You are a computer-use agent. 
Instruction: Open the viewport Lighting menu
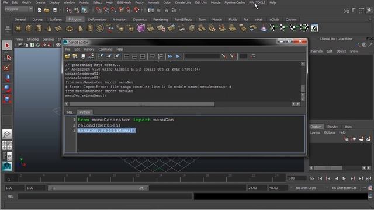tap(48, 39)
